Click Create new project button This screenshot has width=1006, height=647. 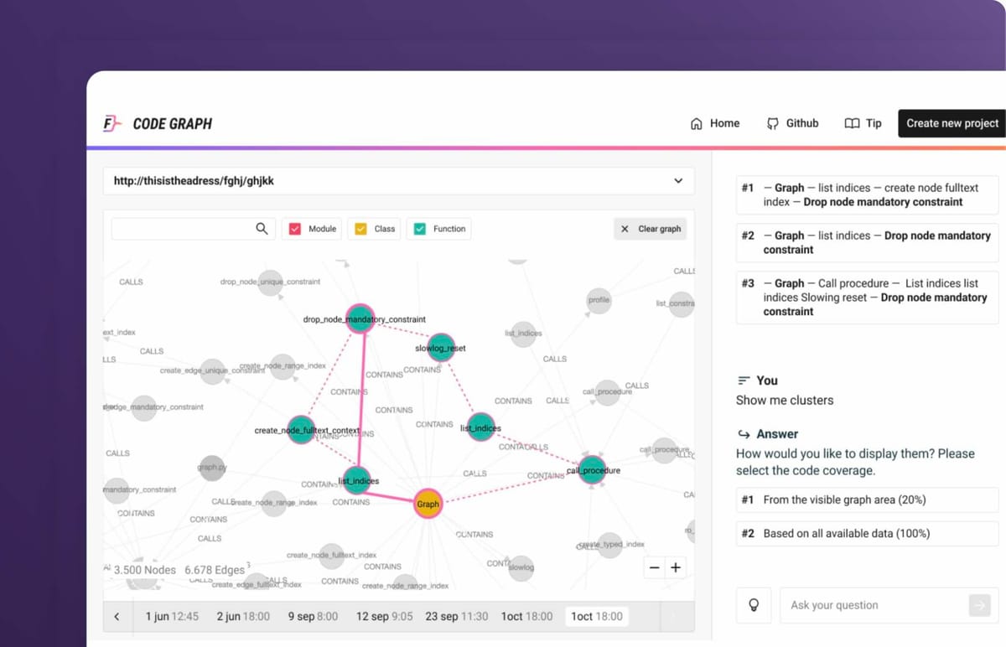tap(952, 123)
